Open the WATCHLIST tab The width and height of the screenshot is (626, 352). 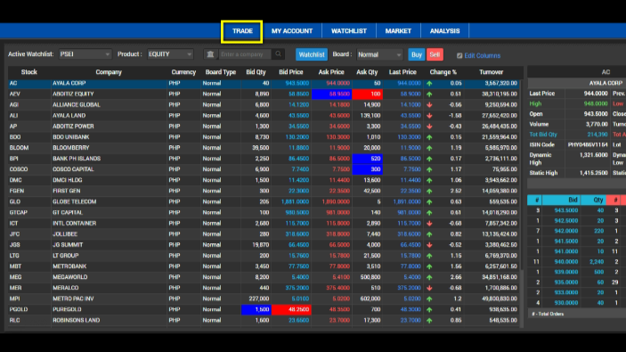(348, 31)
